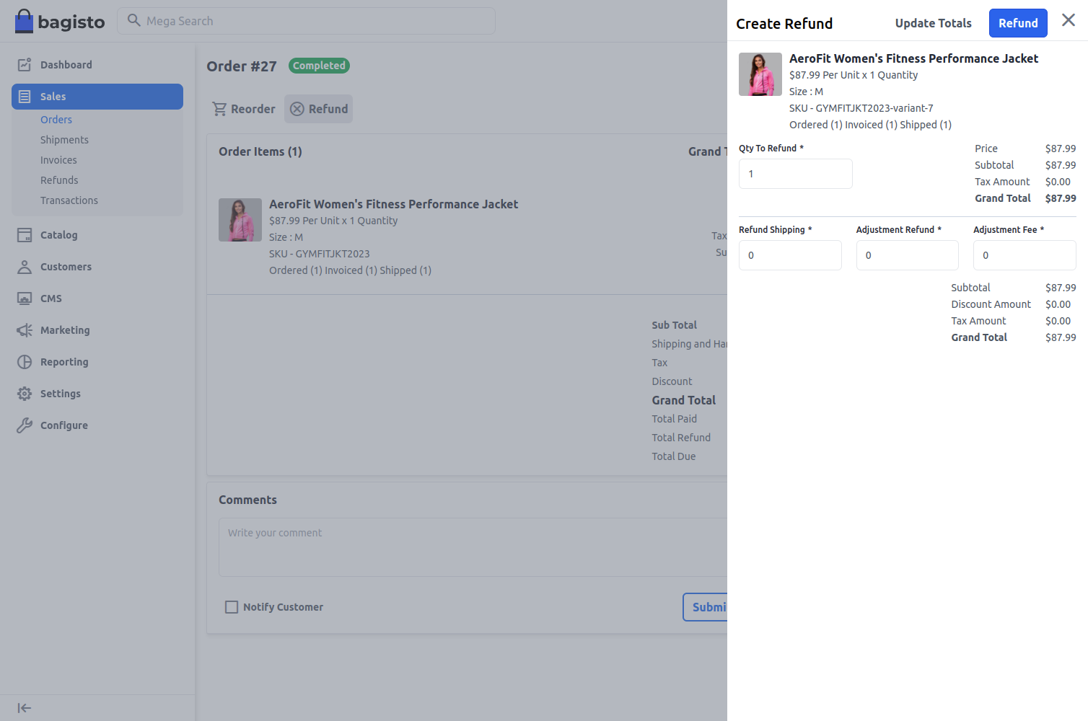The height and width of the screenshot is (721, 1088).
Task: Click the Completed status badge
Action: pos(319,66)
